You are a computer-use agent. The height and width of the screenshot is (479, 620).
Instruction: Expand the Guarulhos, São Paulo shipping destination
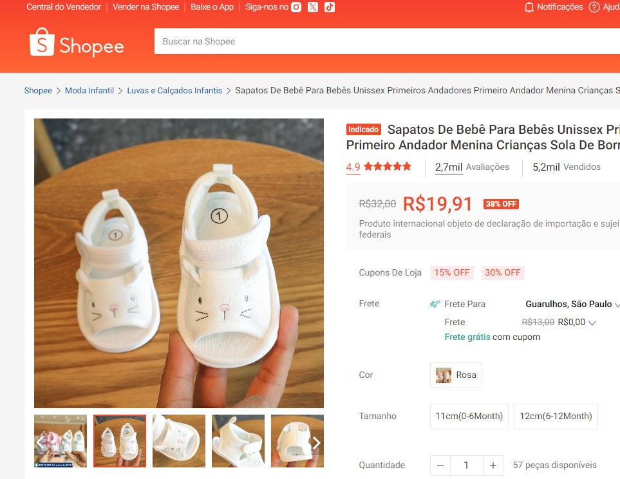click(x=617, y=305)
